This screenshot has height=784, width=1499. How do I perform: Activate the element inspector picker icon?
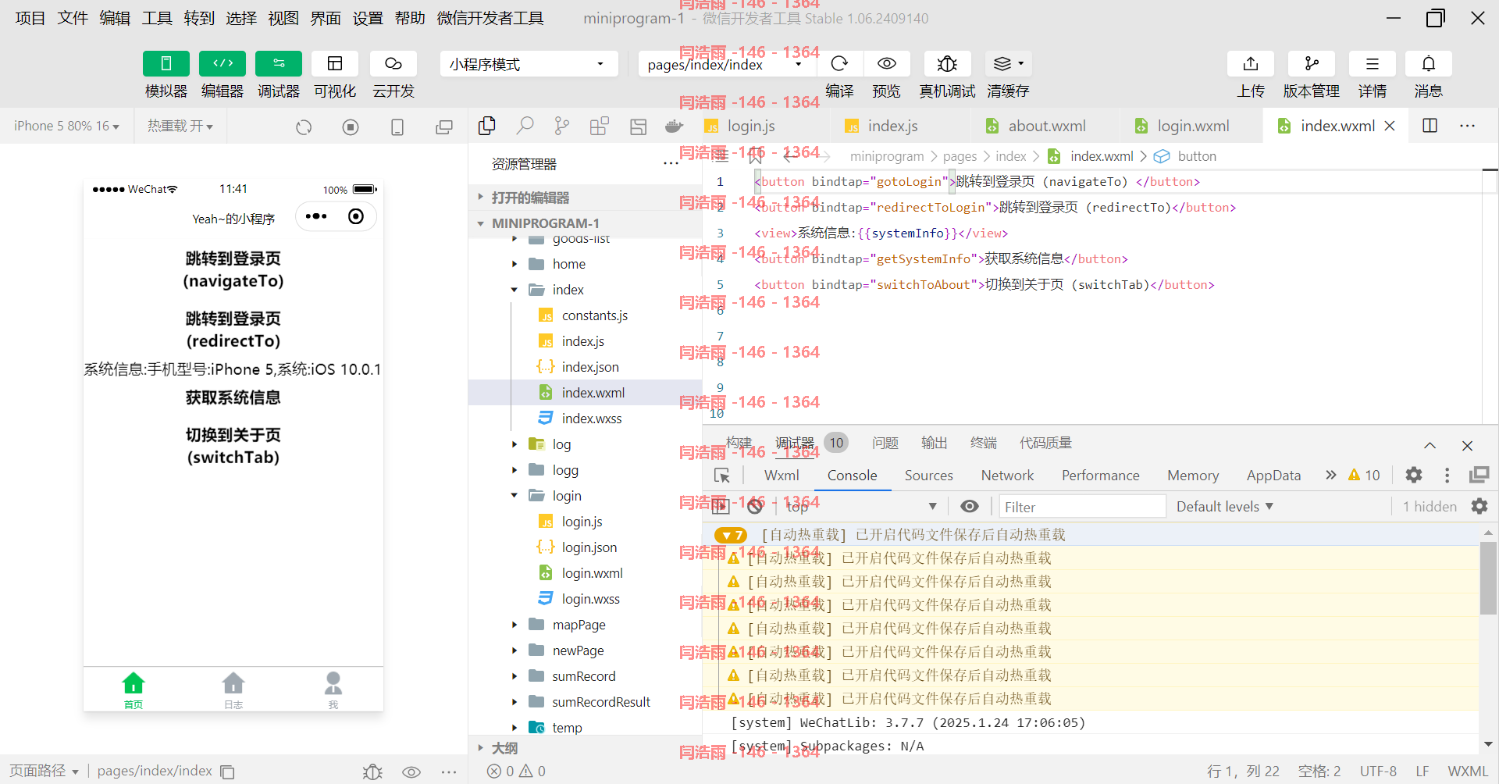pyautogui.click(x=721, y=476)
